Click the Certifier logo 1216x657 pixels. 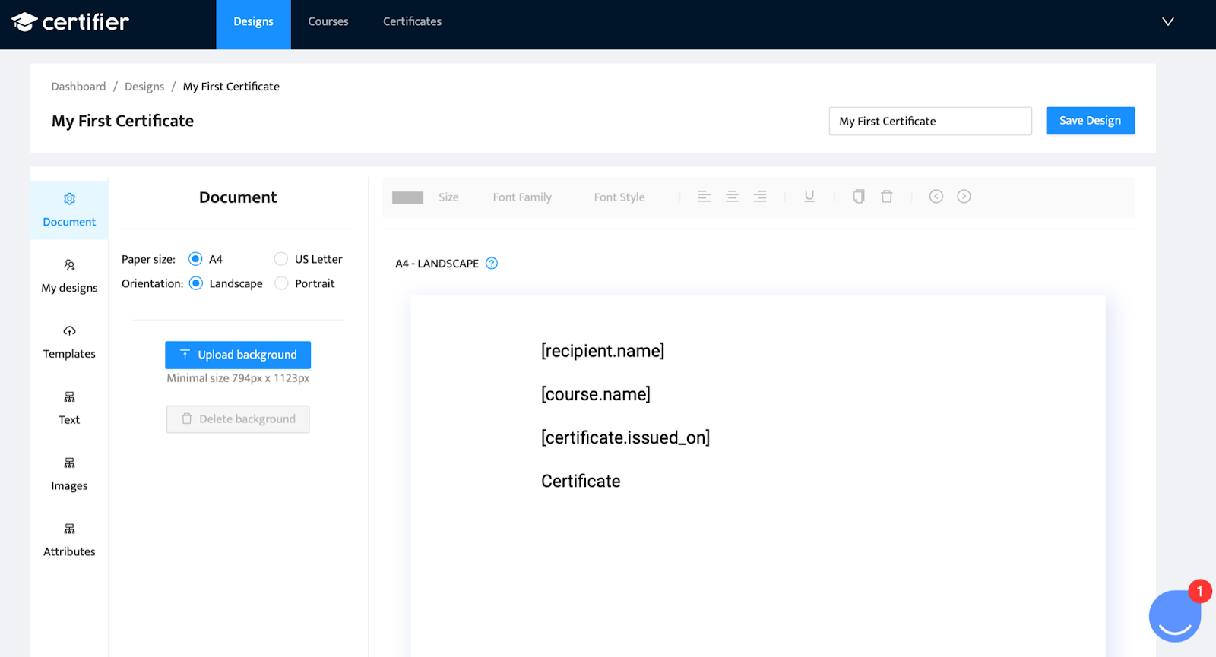point(70,22)
